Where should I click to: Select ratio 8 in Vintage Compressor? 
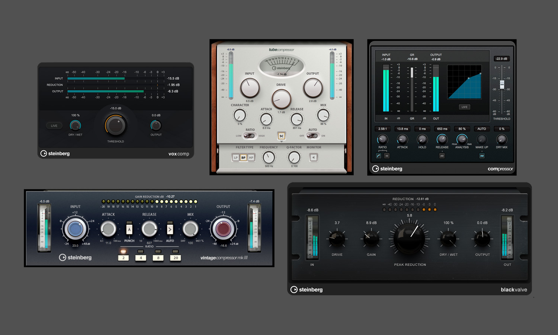pos(158,258)
